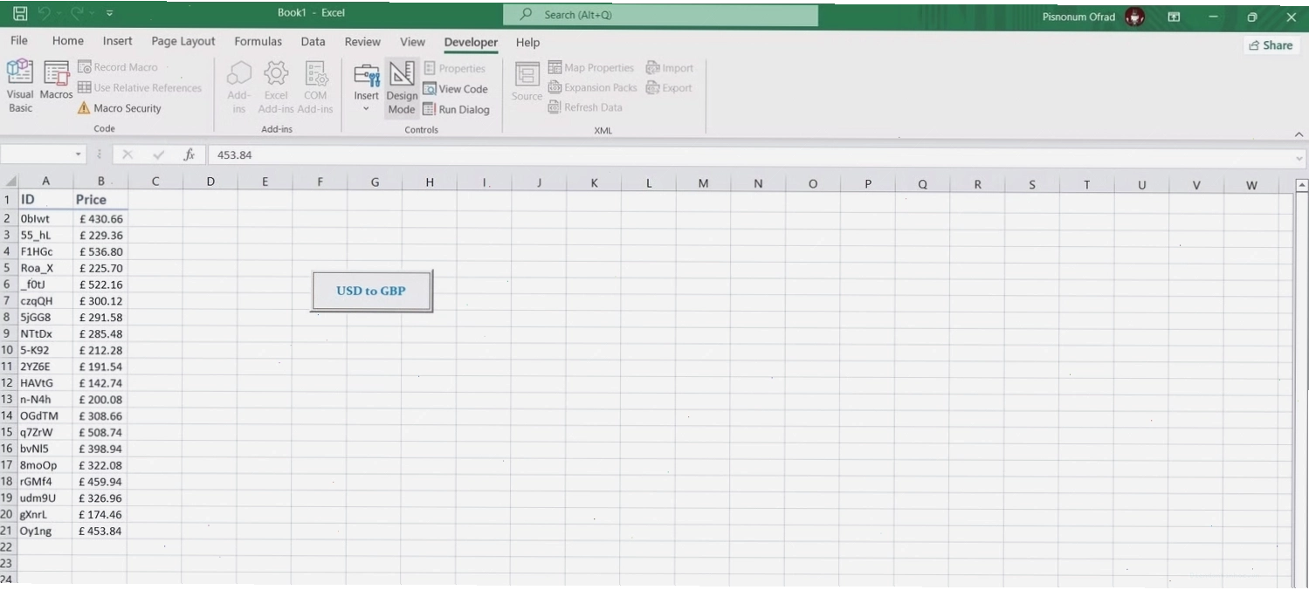This screenshot has width=1309, height=590.
Task: Open the File tab
Action: (19, 41)
